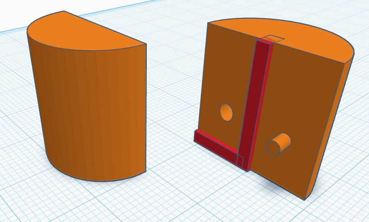Click the top end of the vertical red bar
The width and height of the screenshot is (369, 222).
pos(266,42)
